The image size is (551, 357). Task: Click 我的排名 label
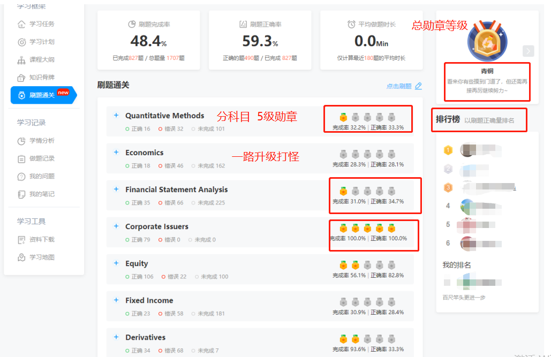coord(456,265)
